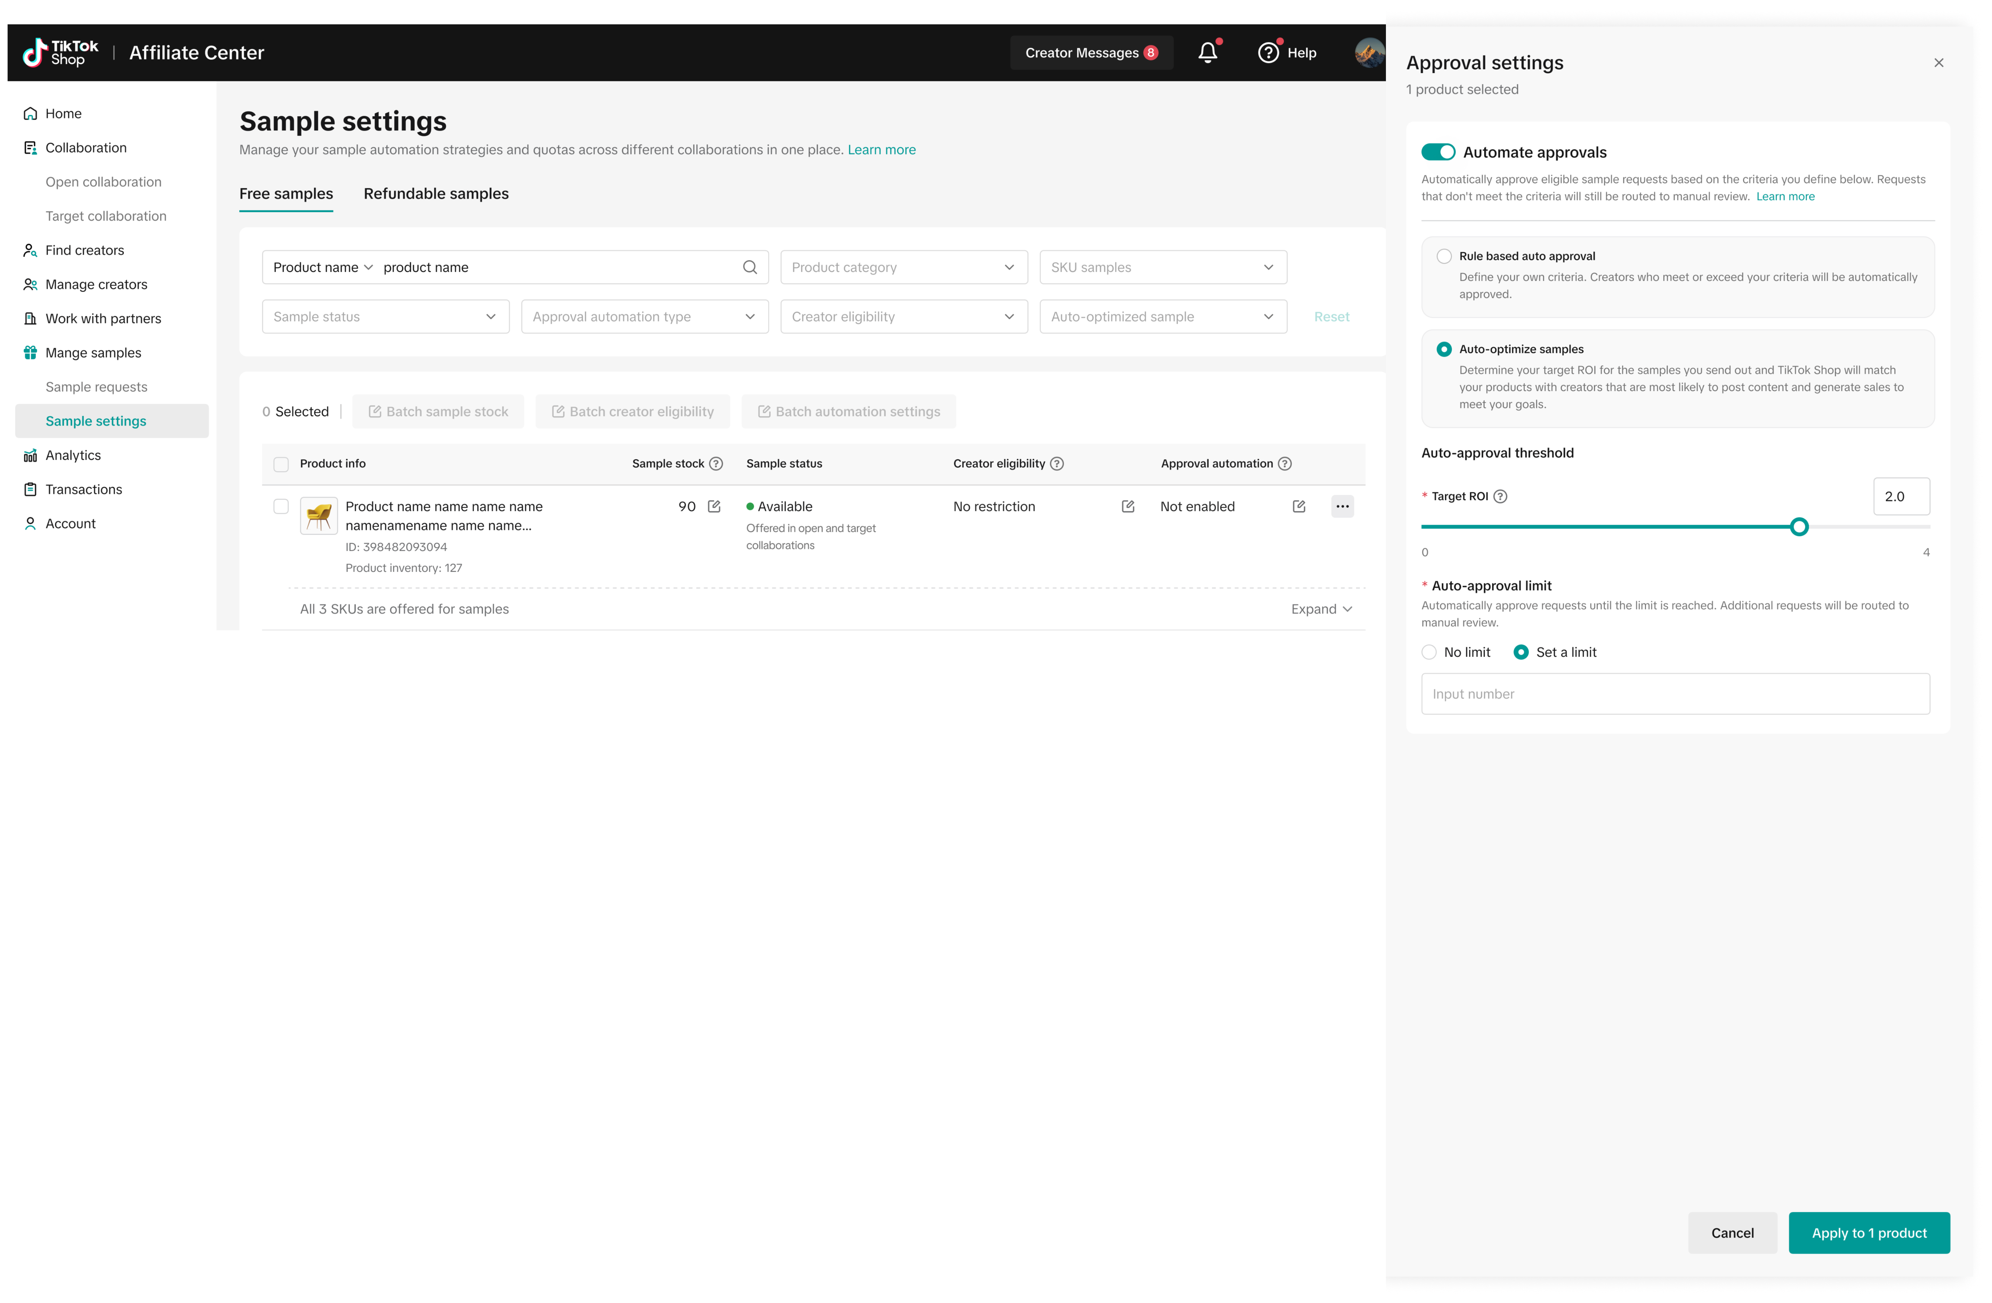This screenshot has height=1303, width=1992.
Task: Reset the filters
Action: (1332, 317)
